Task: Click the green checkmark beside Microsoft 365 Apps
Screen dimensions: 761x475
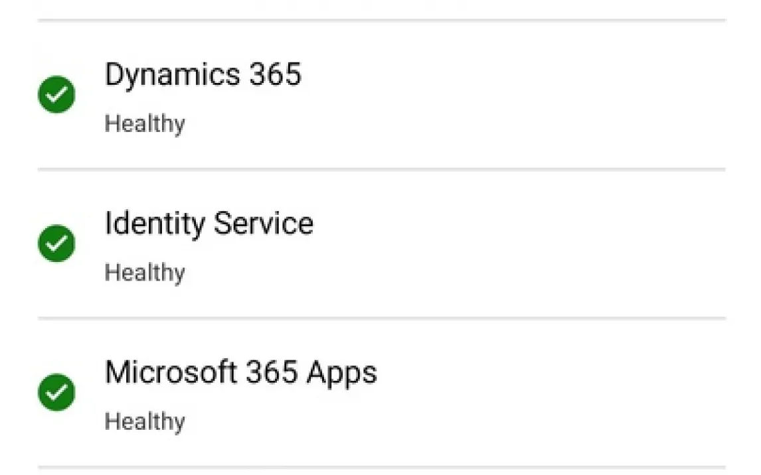Action: [x=56, y=392]
